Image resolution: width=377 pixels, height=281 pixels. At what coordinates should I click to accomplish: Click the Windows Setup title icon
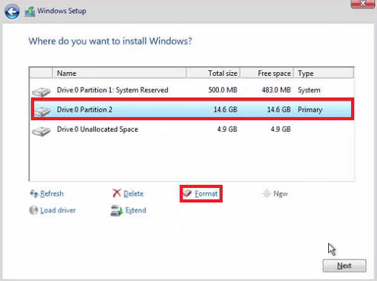point(30,11)
